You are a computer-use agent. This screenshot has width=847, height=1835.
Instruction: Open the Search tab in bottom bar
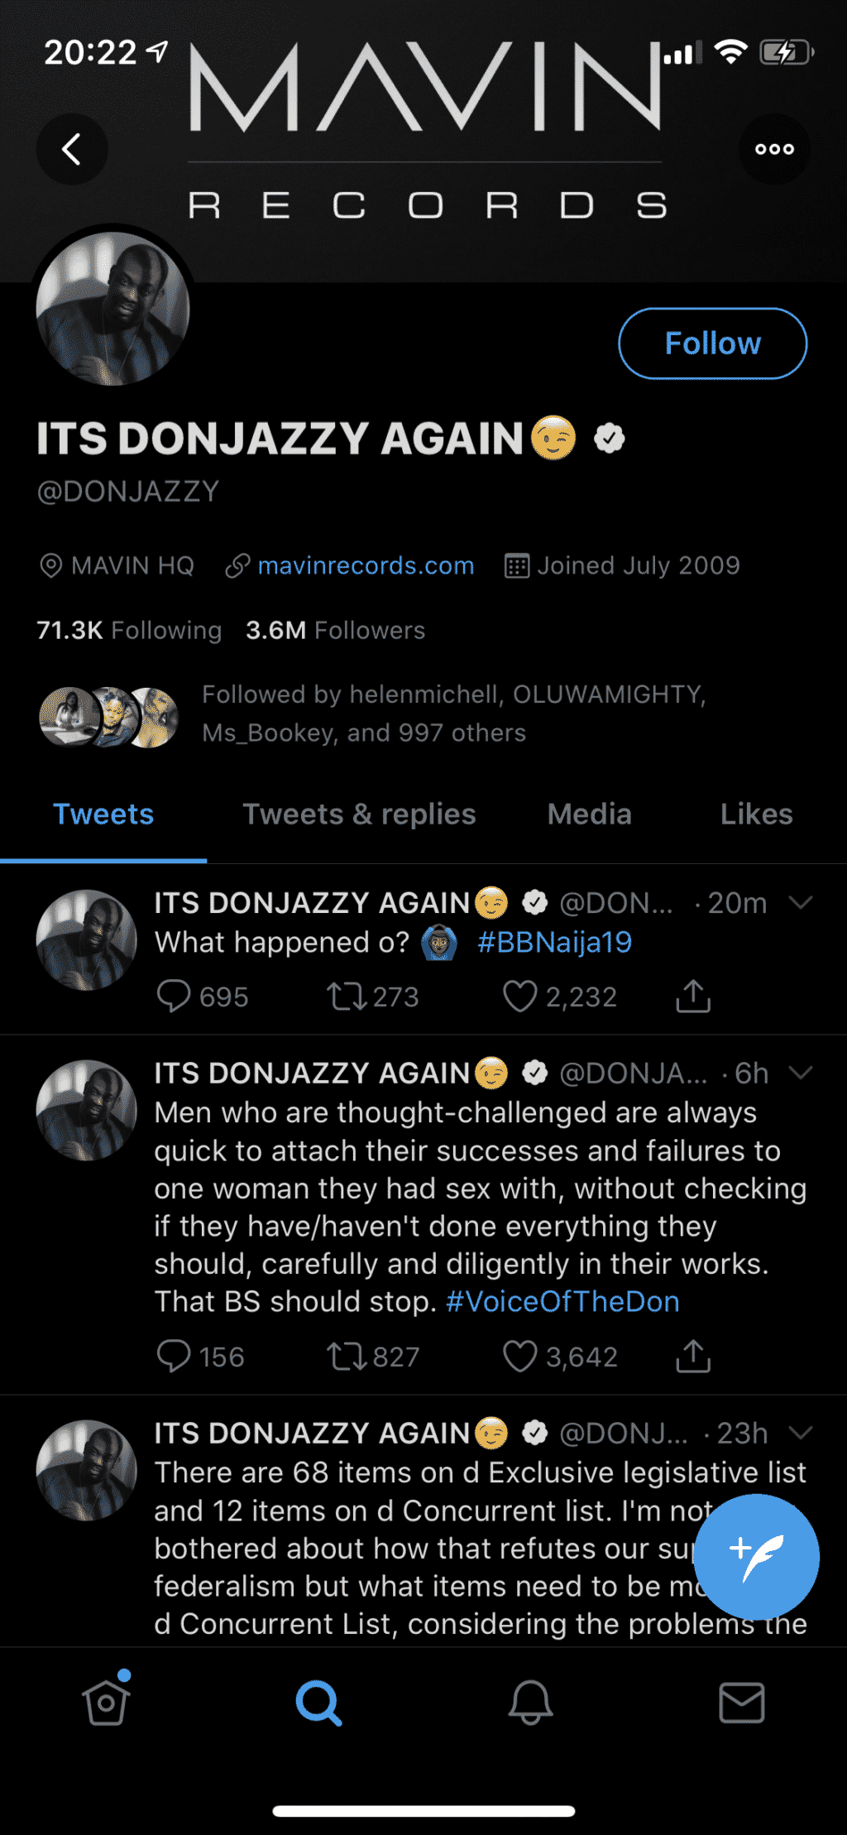click(x=318, y=1703)
